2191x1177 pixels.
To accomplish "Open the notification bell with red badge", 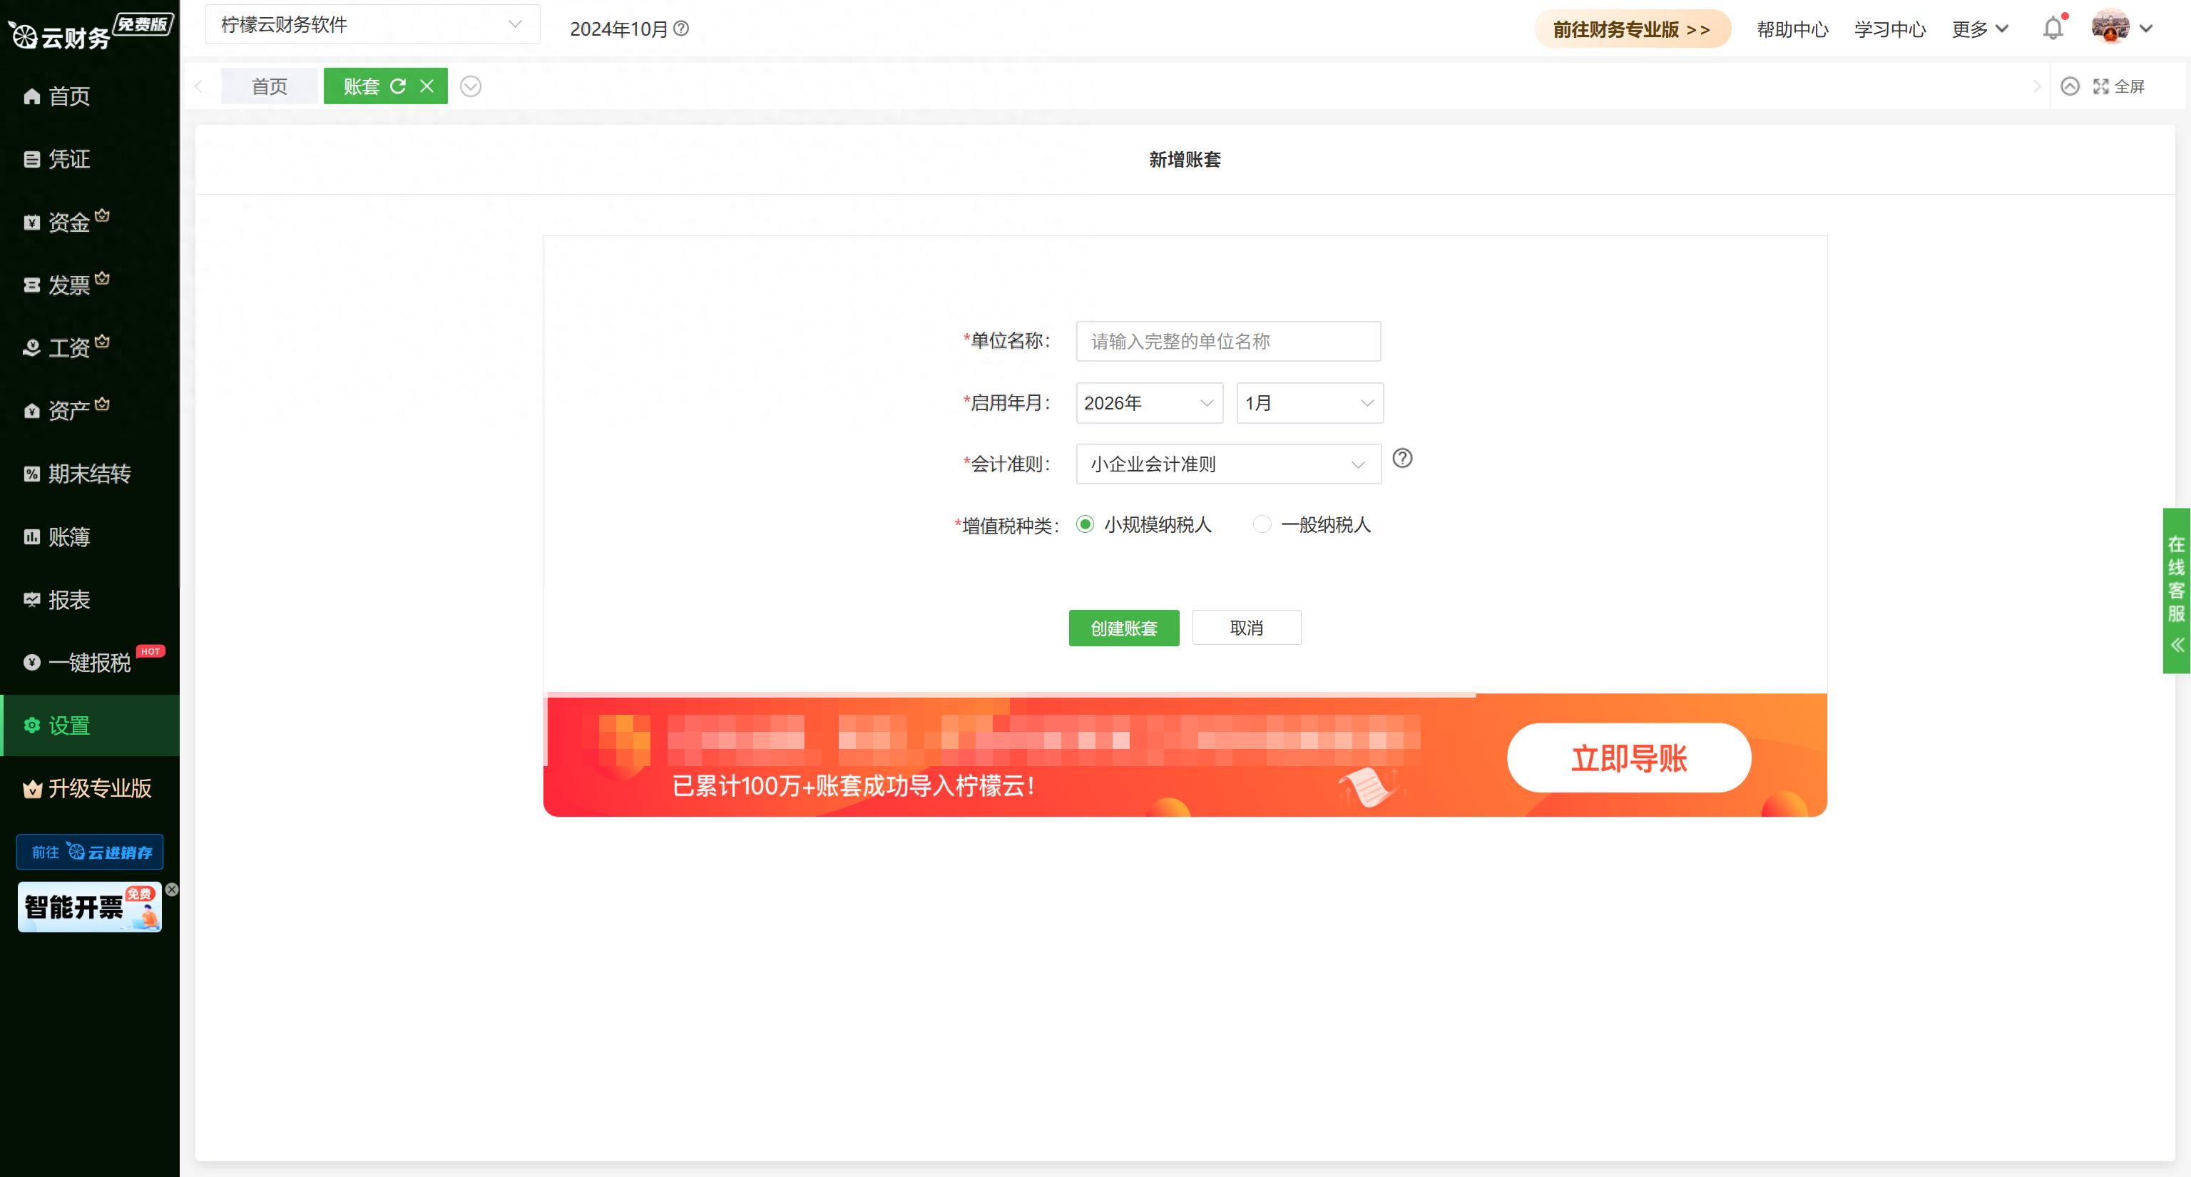I will [2053, 28].
